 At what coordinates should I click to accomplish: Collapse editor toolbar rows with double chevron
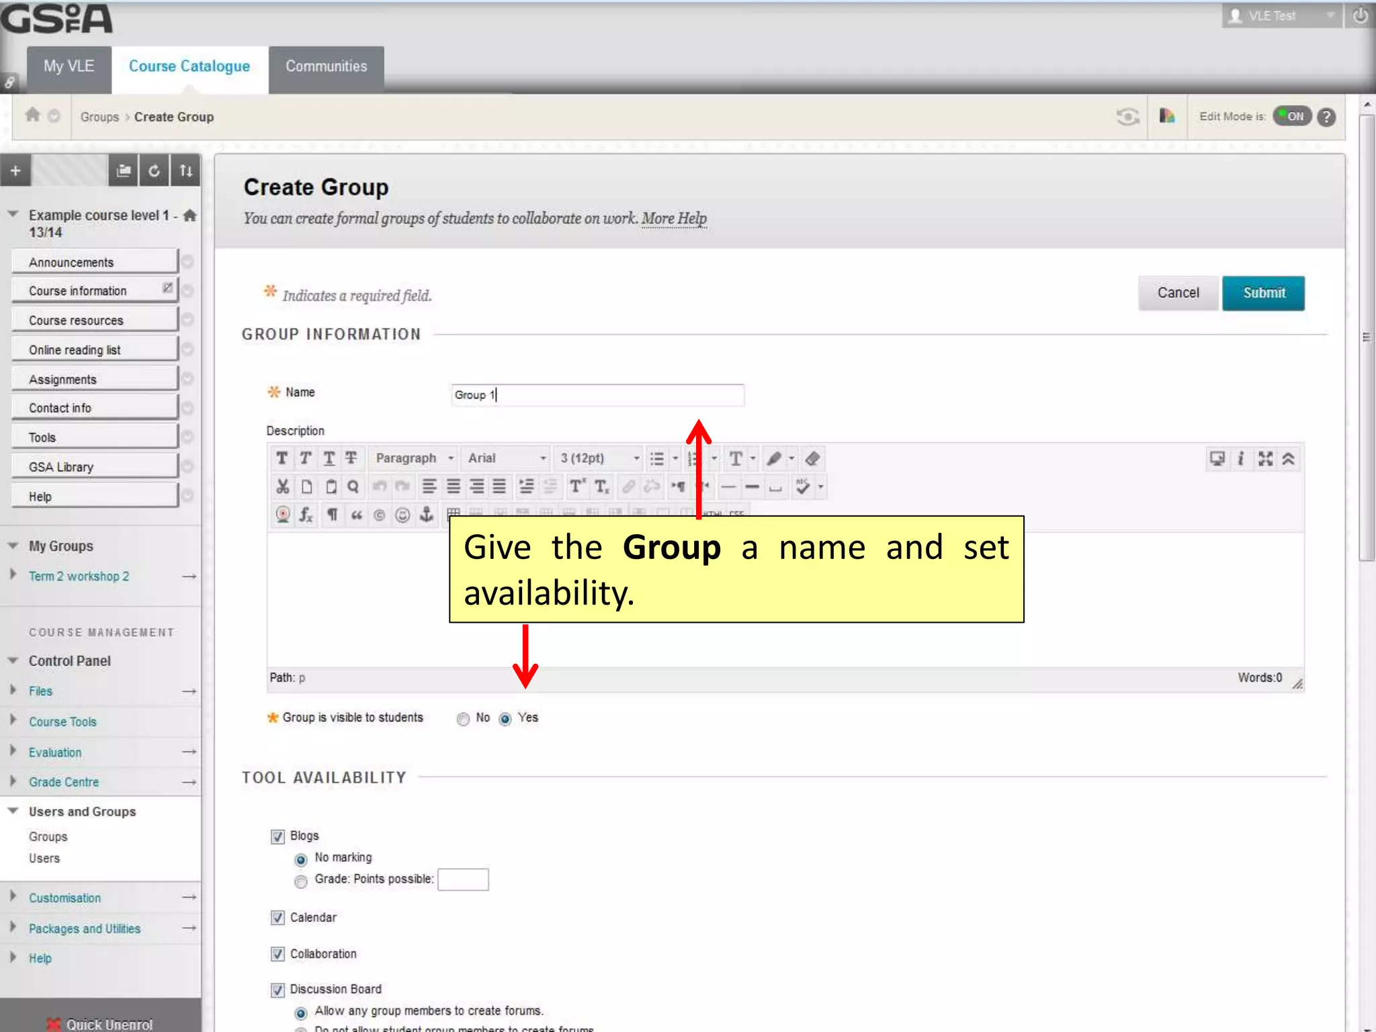pos(1288,459)
